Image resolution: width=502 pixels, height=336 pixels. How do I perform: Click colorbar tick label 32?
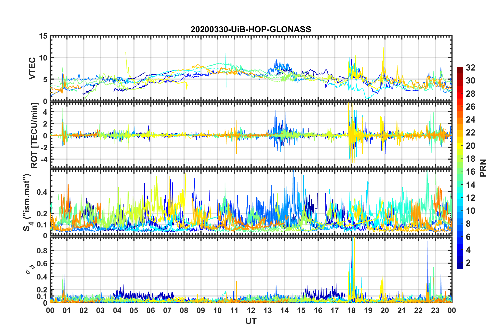coord(471,68)
